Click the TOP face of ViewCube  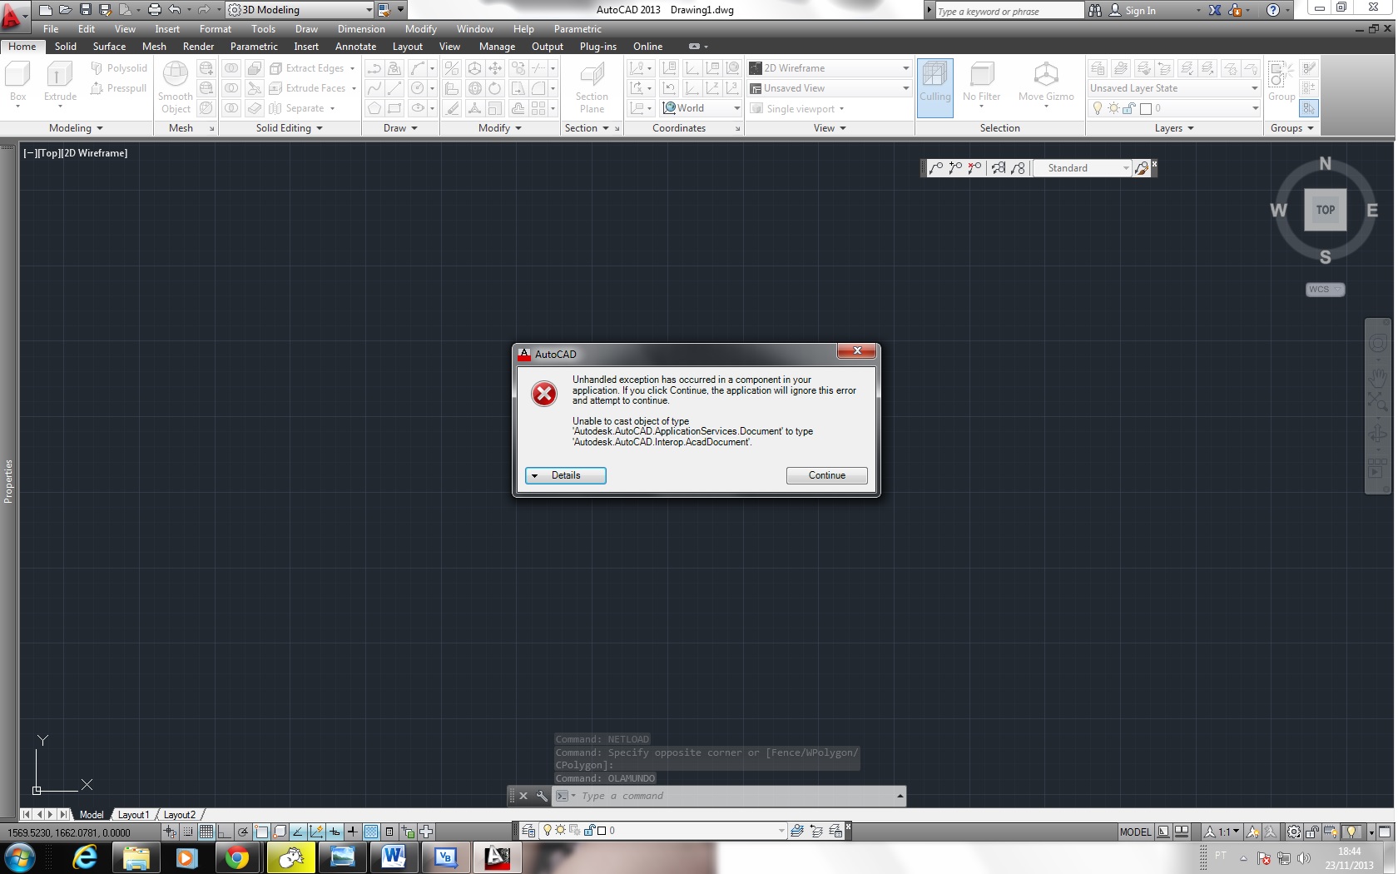[1325, 210]
